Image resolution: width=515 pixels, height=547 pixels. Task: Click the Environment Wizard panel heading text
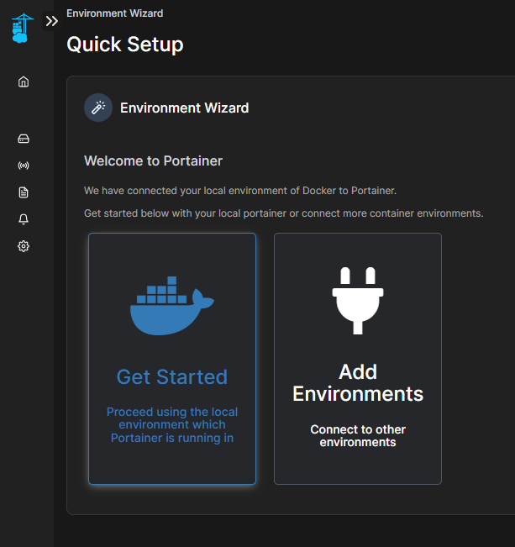[184, 108]
